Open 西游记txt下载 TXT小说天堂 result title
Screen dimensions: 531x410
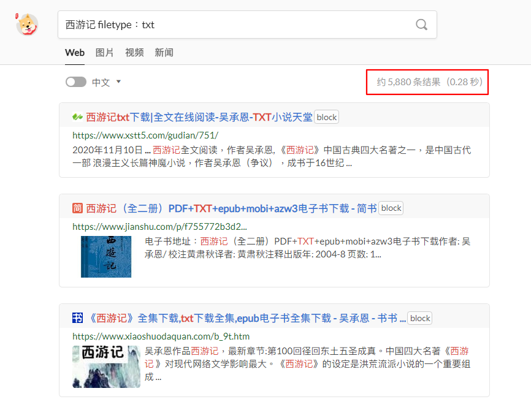(199, 117)
